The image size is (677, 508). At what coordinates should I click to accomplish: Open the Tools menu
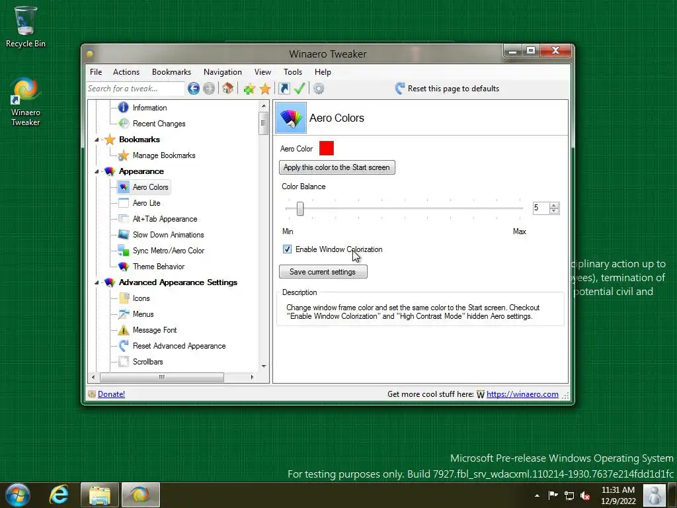293,72
